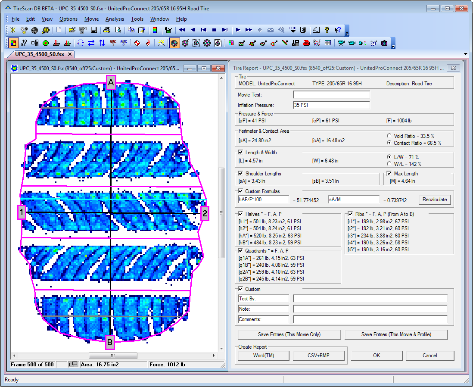Take a snapshot with the camera icon
The height and width of the screenshot is (387, 473).
(384, 44)
